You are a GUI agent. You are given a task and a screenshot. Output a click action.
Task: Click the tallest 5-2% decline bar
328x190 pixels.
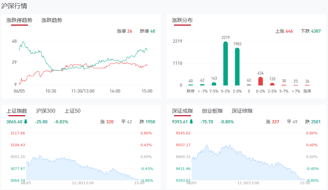226,63
